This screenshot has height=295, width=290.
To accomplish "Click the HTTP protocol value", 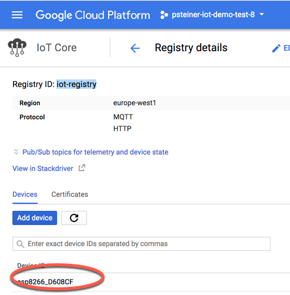I will pyautogui.click(x=122, y=129).
